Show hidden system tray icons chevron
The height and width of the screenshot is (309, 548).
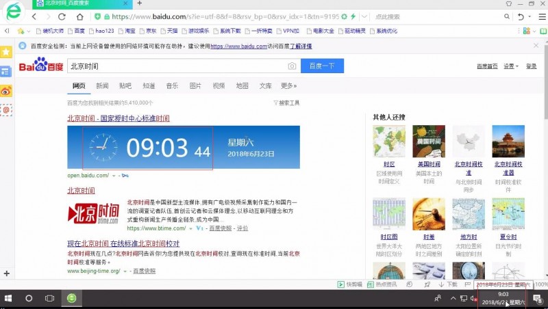pos(453,298)
